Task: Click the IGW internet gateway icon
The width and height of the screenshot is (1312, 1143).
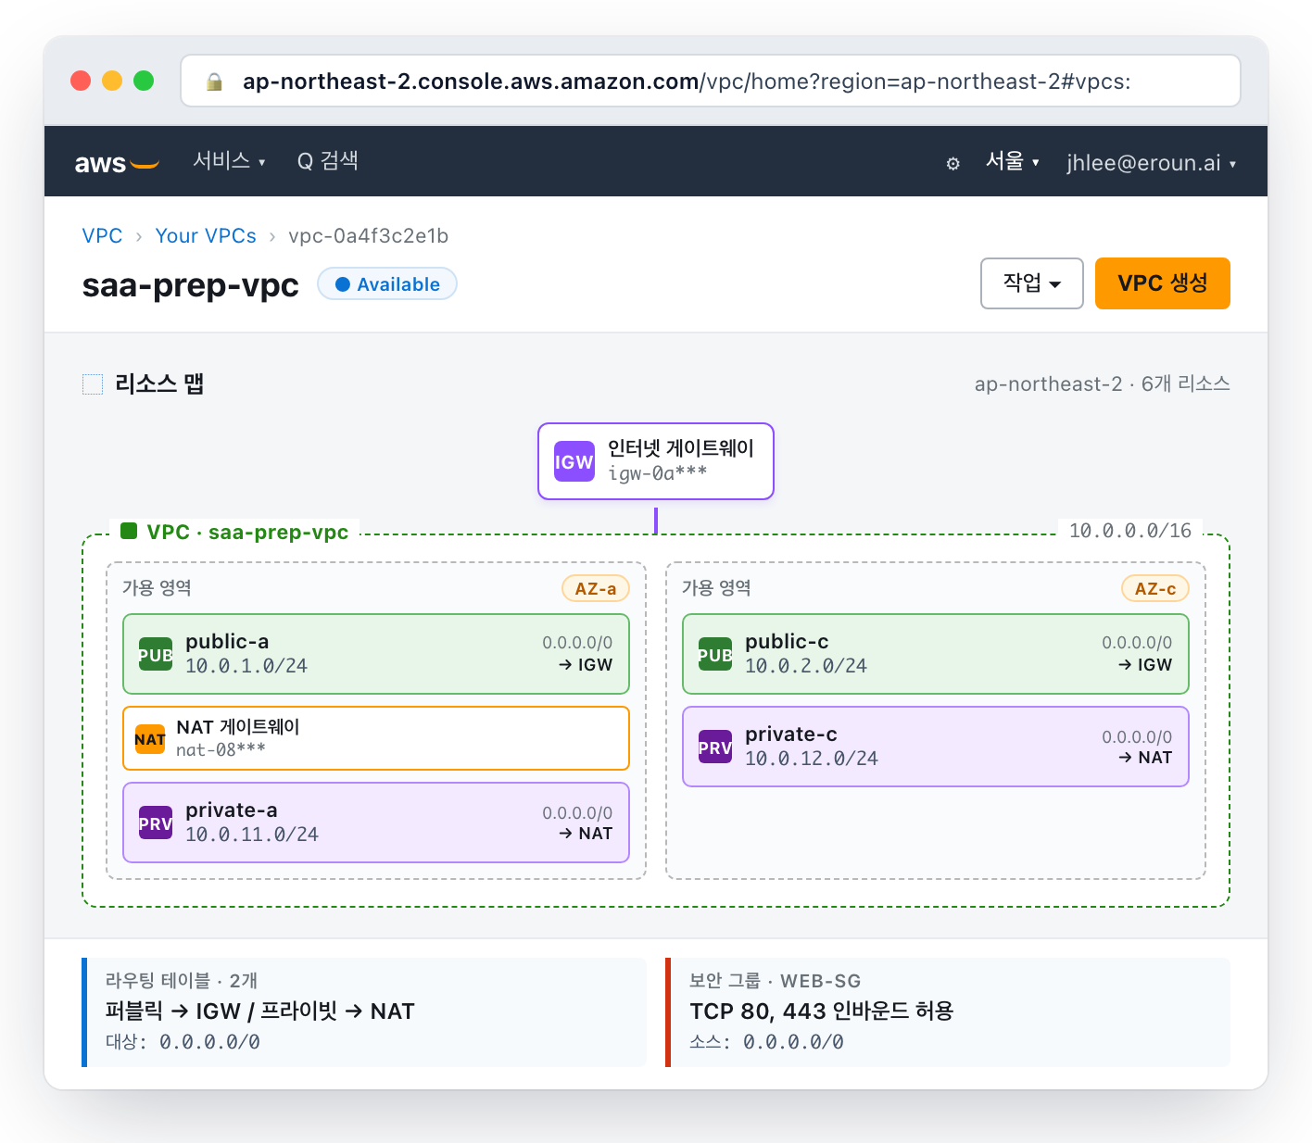Action: 574,461
